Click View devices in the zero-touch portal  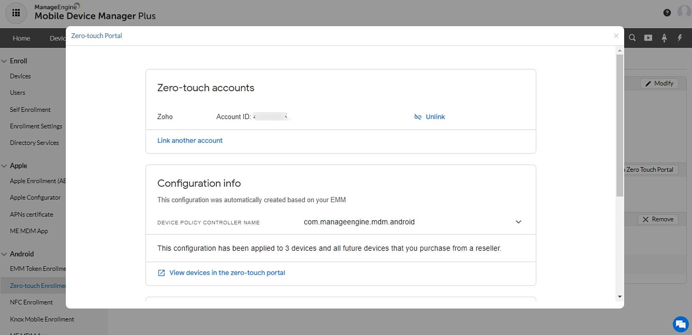(x=227, y=273)
